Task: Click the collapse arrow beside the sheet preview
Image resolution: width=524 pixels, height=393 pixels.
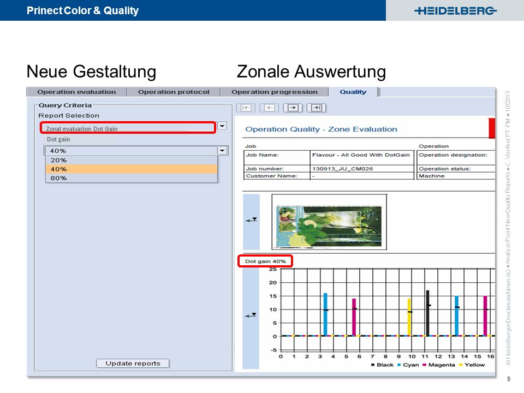Action: [251, 220]
